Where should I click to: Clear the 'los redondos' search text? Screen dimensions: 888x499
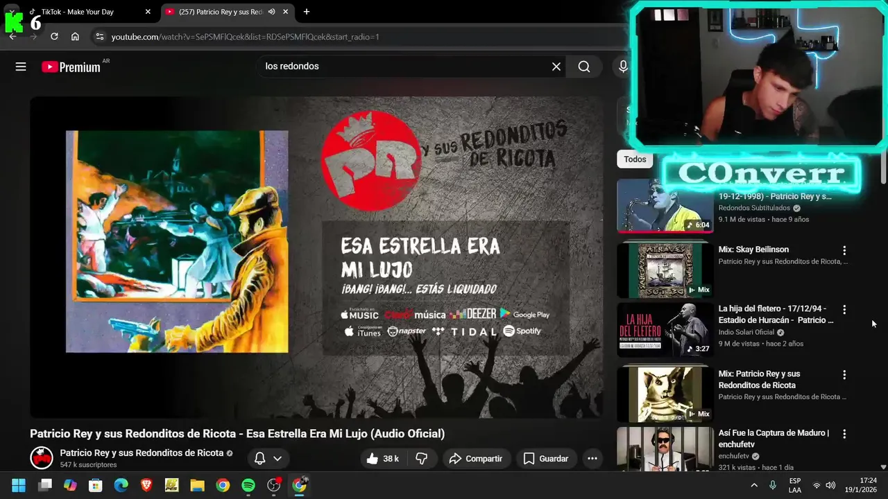[556, 67]
